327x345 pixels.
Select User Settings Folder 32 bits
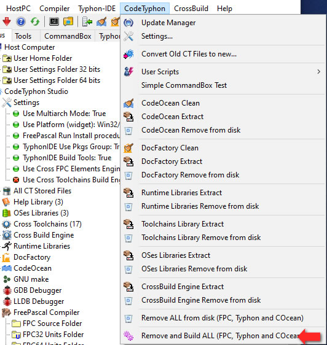(57, 69)
